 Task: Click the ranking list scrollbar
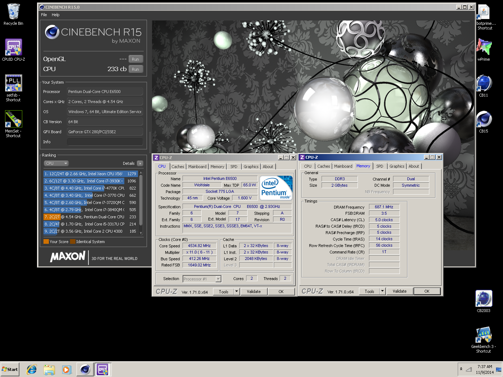point(141,203)
